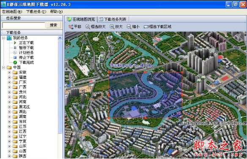Switch to the 在线地图浏览 tab

click(81, 19)
